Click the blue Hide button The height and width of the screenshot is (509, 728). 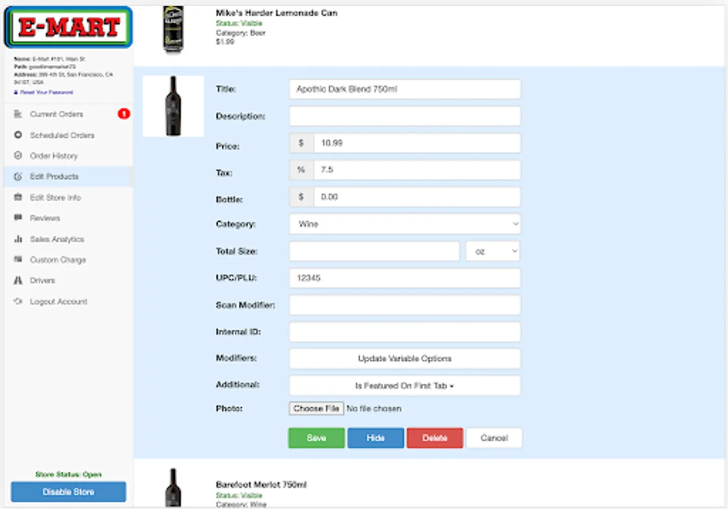(x=376, y=438)
